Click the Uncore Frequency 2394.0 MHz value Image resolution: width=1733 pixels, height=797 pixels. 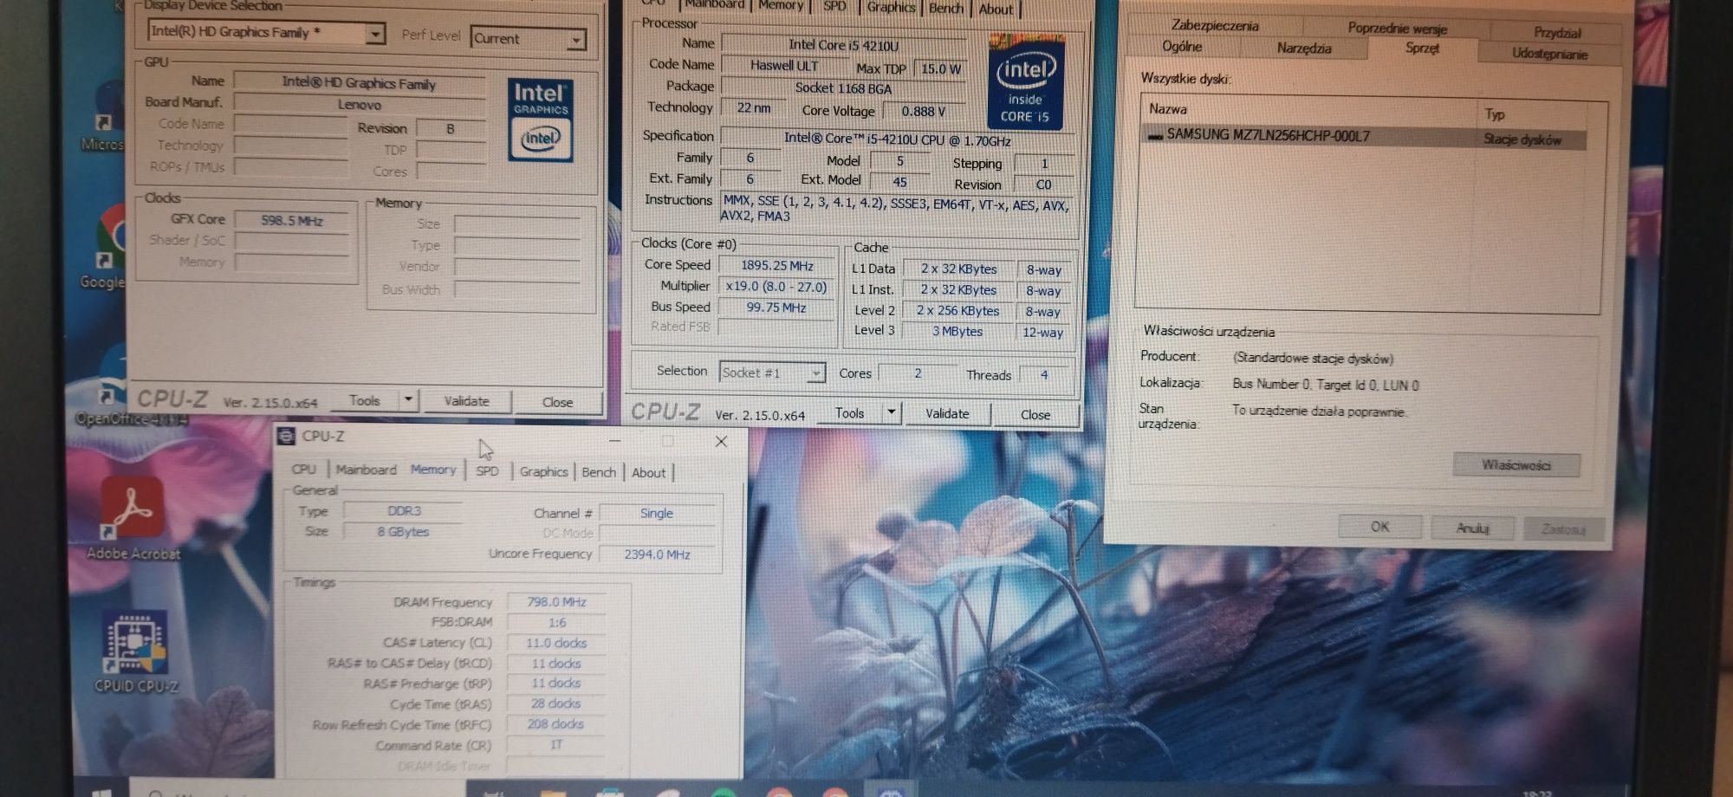coord(657,554)
